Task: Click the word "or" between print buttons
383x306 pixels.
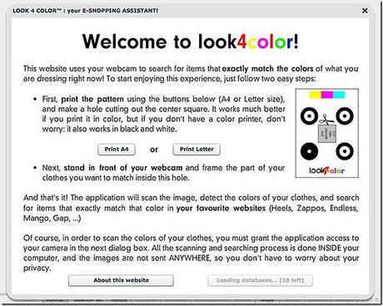Action: tap(154, 150)
